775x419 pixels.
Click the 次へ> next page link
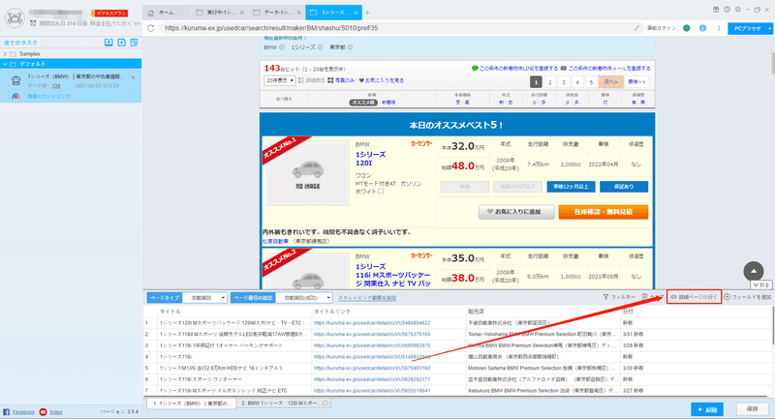(x=611, y=82)
